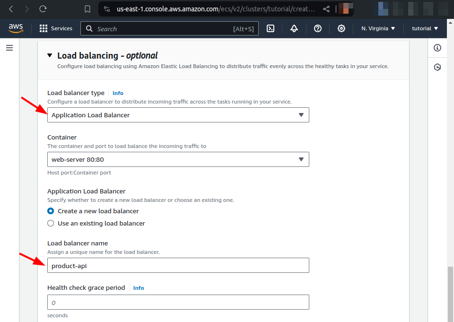Expand the left navigation hamburger menu
The height and width of the screenshot is (322, 454).
pos(9,48)
